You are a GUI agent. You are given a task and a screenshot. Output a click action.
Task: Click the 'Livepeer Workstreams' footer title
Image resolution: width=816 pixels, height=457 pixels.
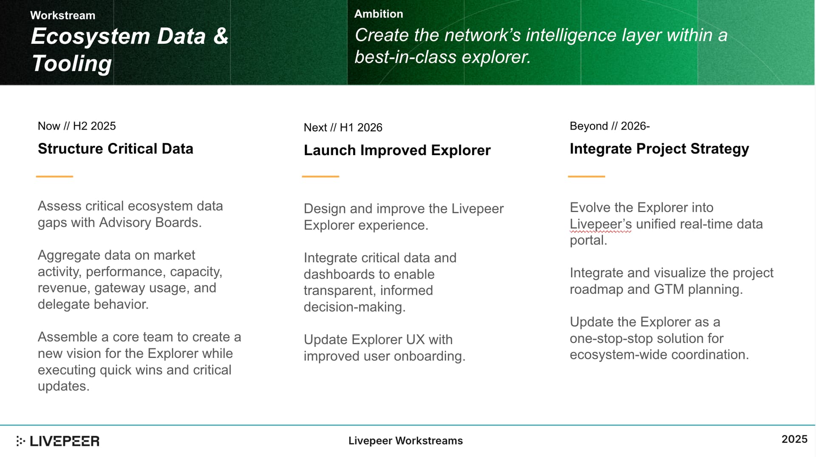(405, 441)
